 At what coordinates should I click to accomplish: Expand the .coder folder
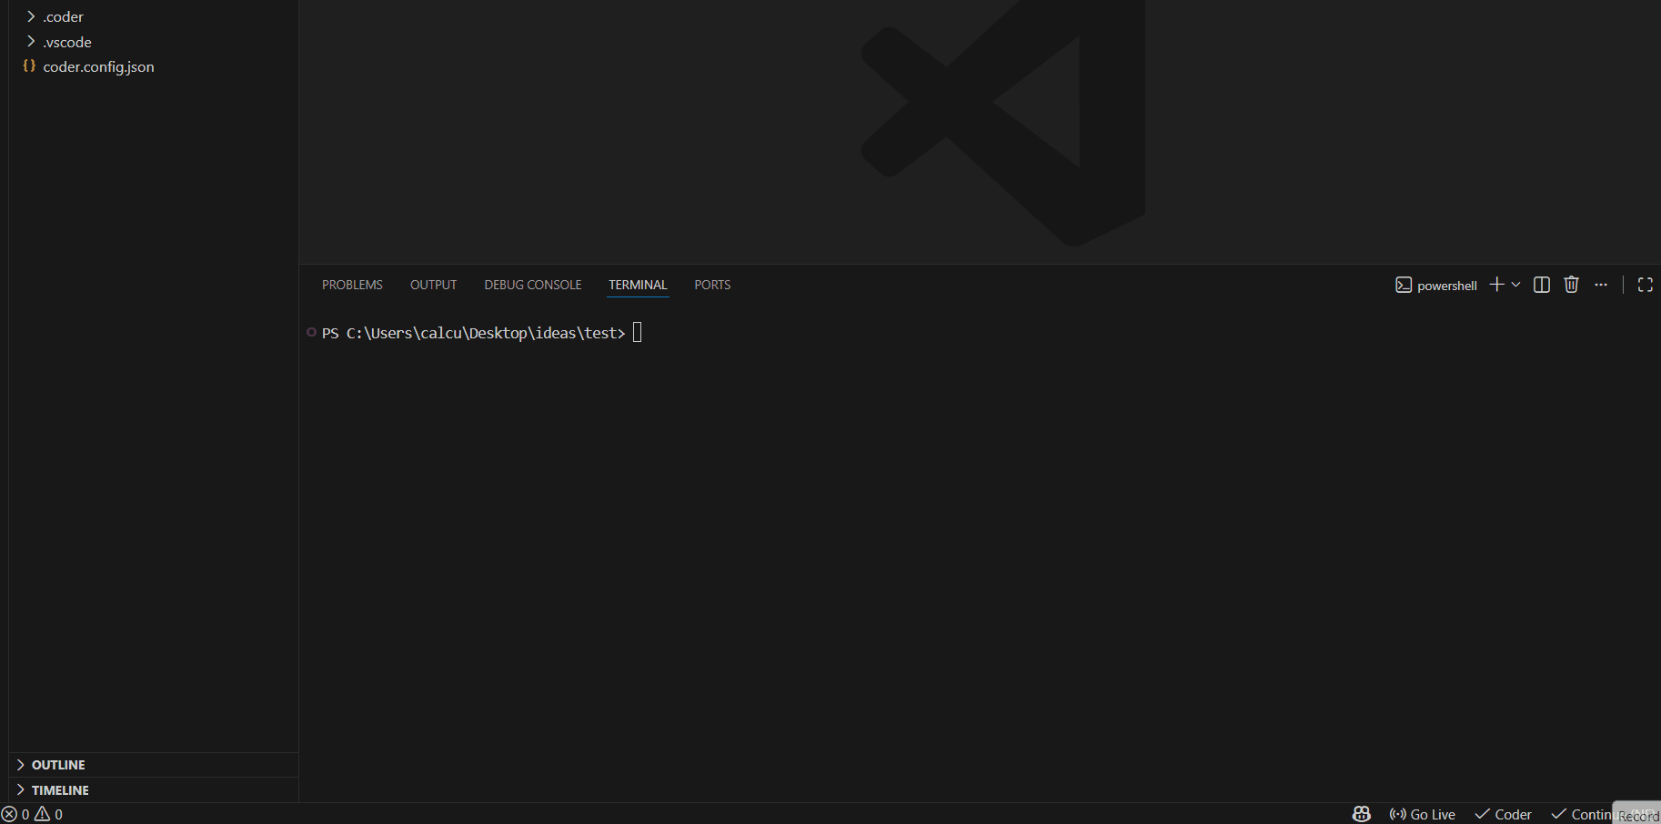pos(63,16)
